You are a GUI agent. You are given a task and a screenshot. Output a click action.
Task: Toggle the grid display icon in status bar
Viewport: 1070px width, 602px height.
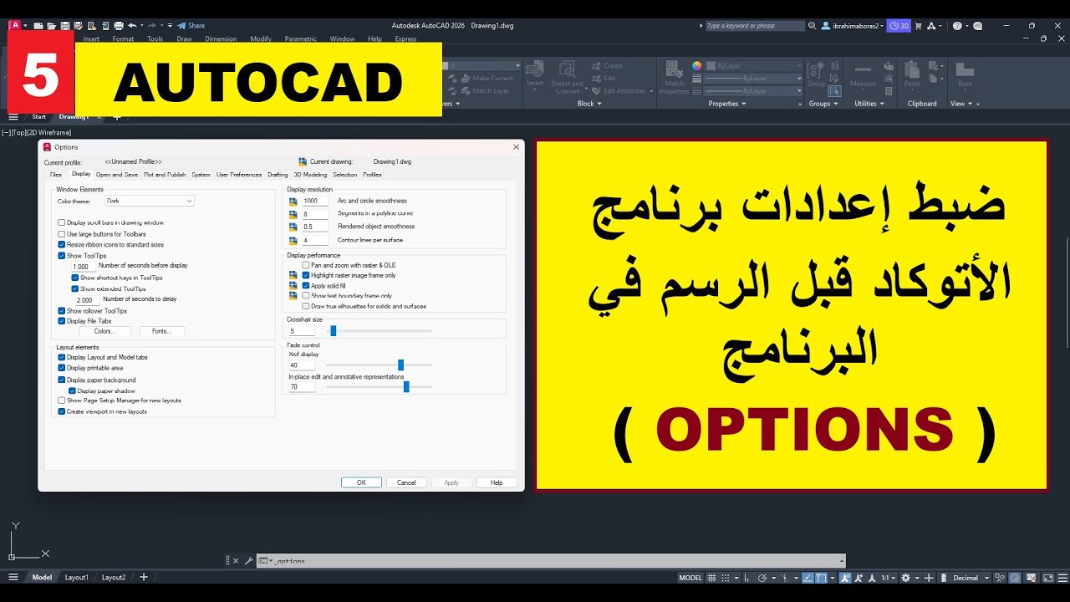click(711, 578)
